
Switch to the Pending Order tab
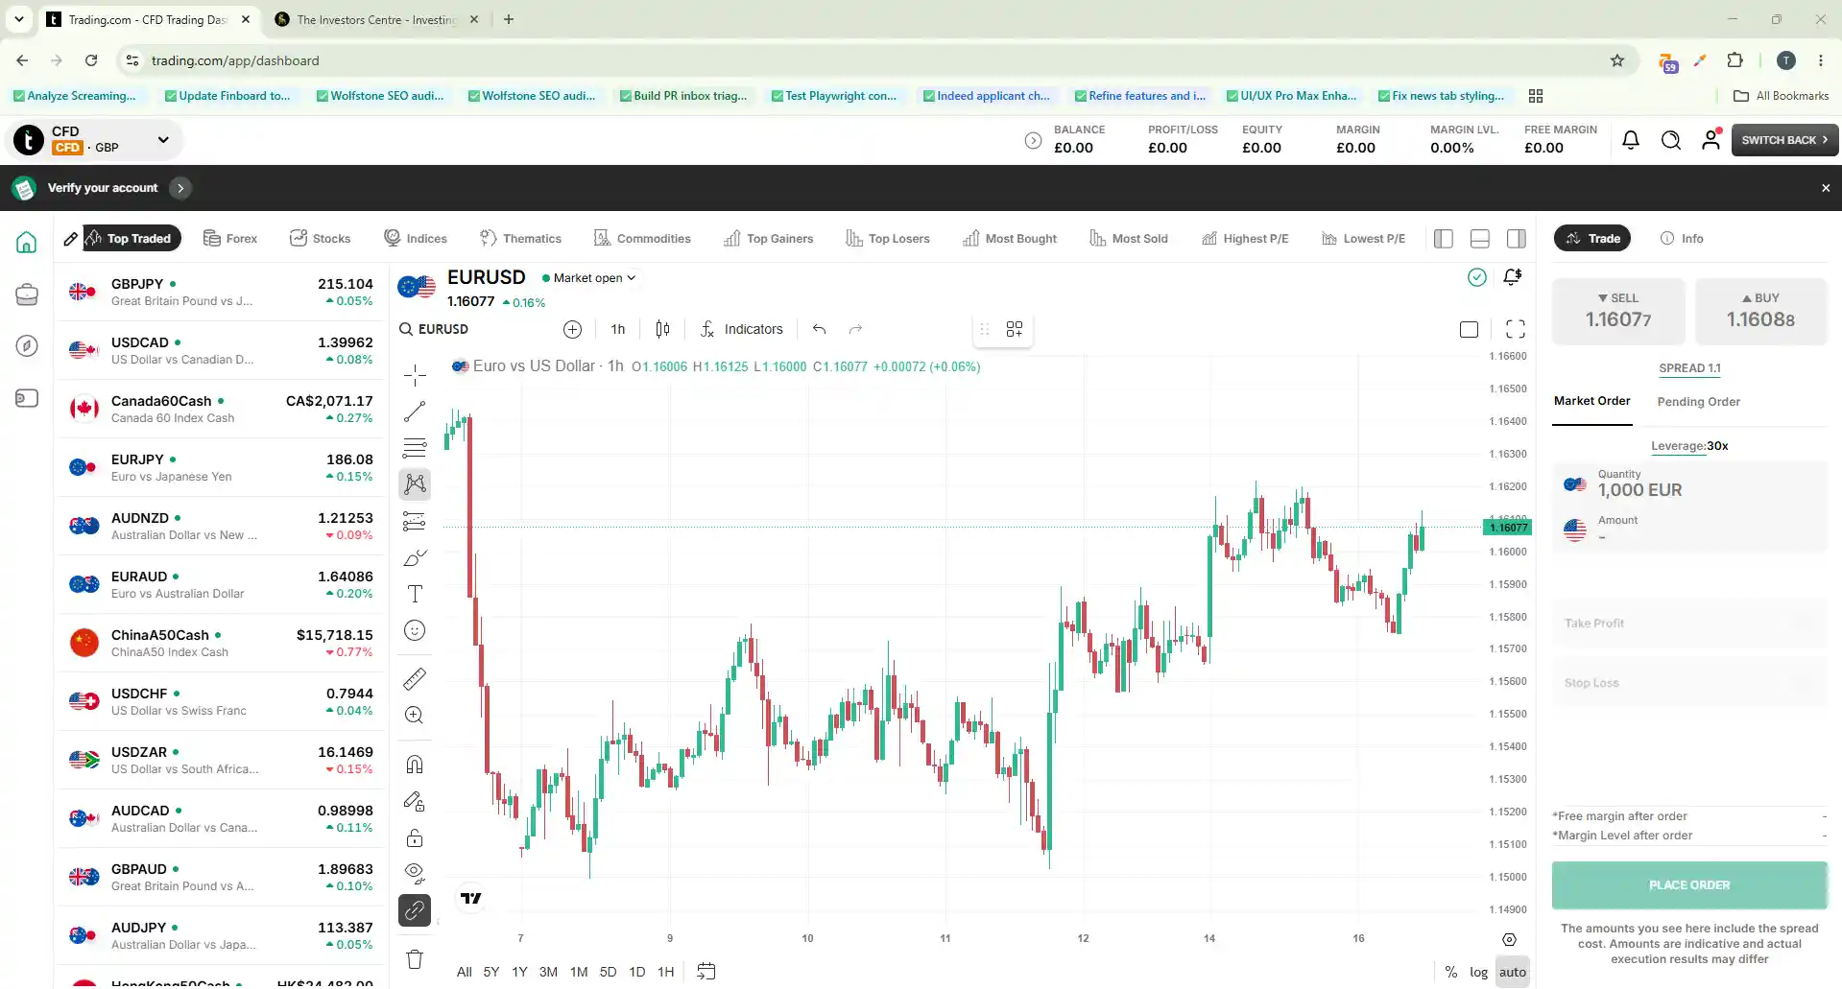coord(1698,402)
